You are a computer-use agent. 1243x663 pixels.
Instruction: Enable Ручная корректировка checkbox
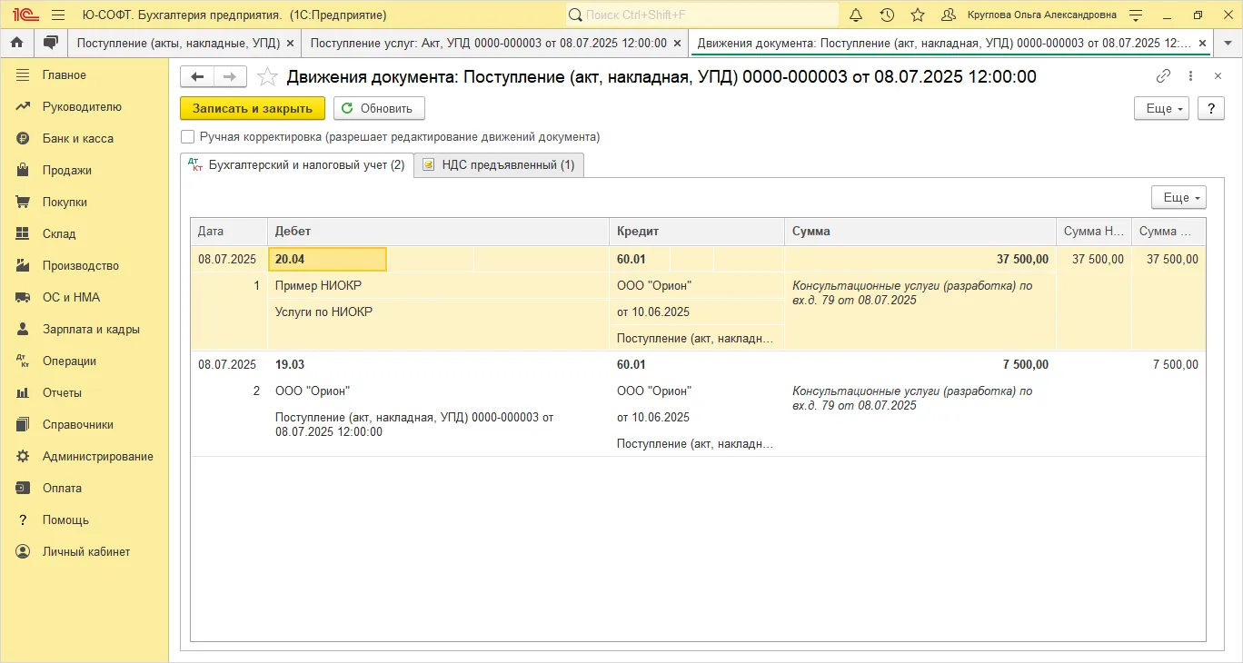pos(187,137)
